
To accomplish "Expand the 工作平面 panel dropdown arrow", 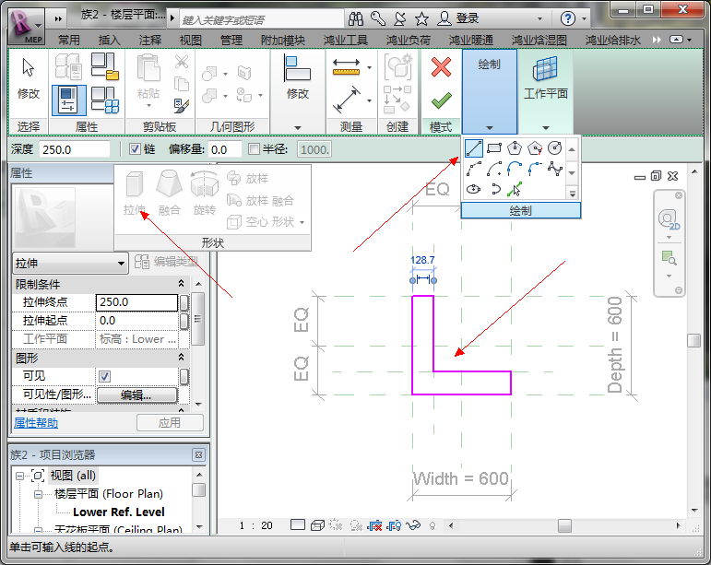I will (546, 128).
